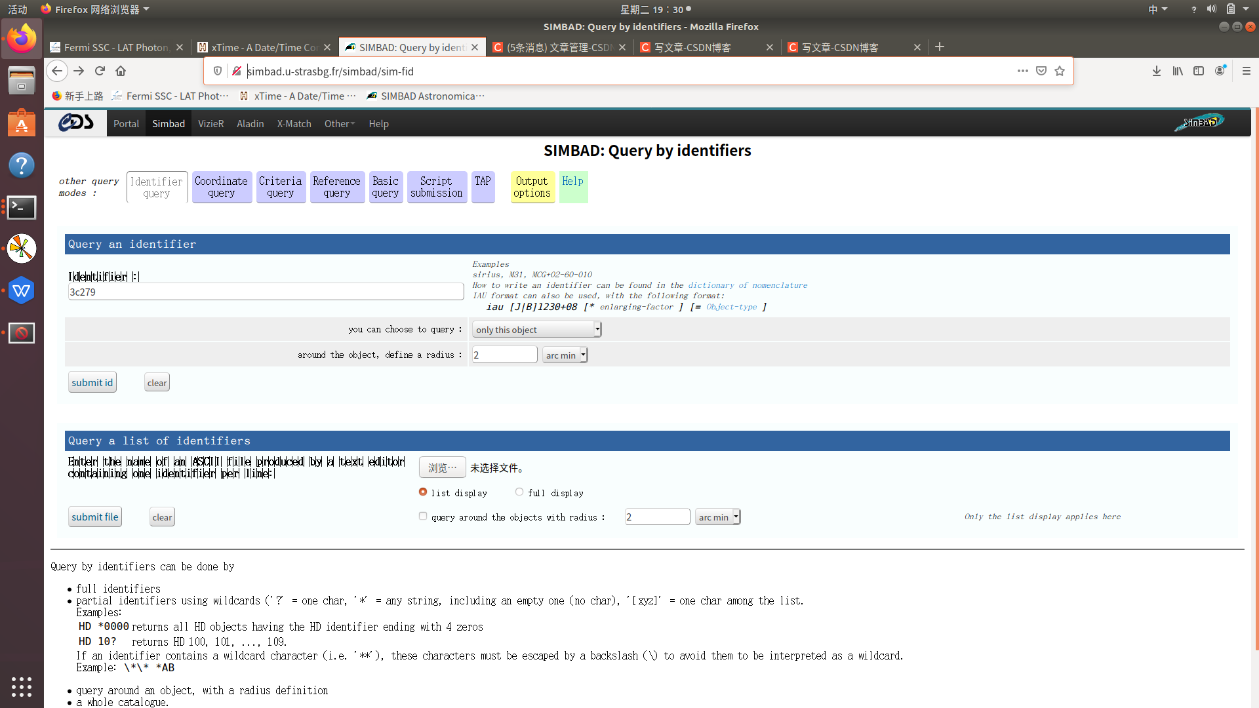
Task: Open the dictionary of nomenclature link
Action: [748, 285]
